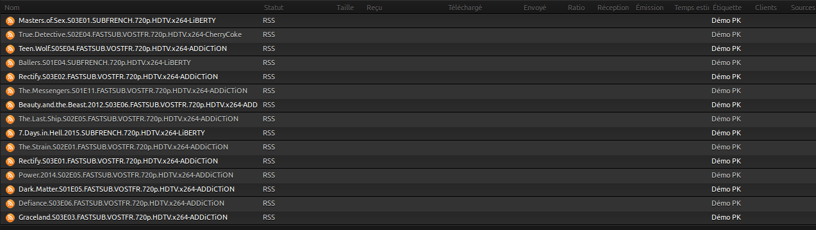The width and height of the screenshot is (816, 230).
Task: Click RSS icon next to Graceland.S03E03
Action: (10, 217)
